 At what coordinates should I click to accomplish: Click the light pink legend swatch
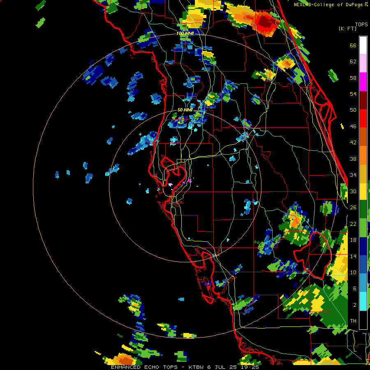point(363,63)
